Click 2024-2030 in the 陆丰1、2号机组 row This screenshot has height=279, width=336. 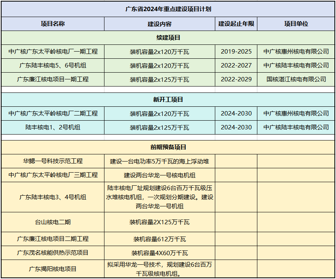pos(236,127)
